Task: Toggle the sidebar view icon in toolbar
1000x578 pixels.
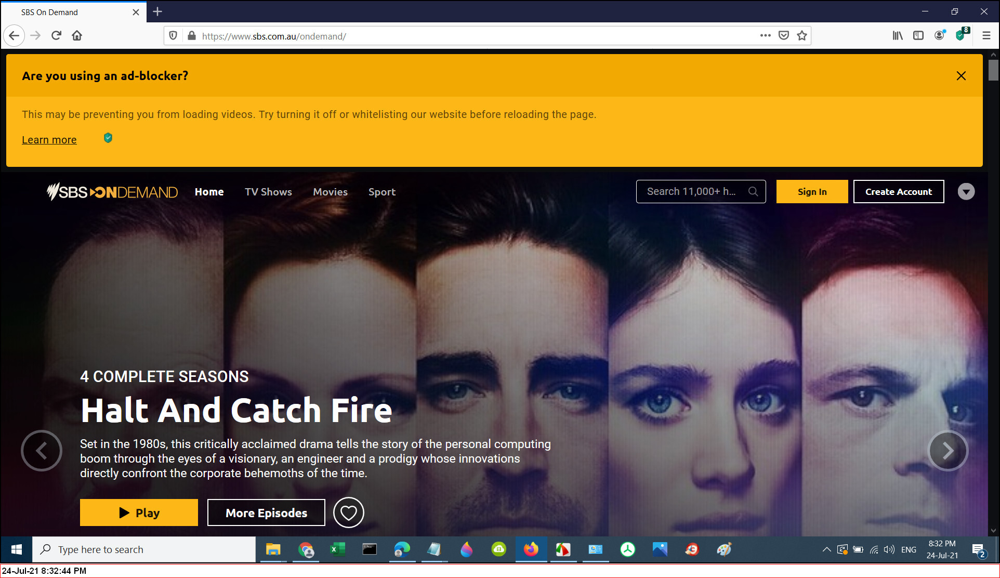Action: [918, 35]
